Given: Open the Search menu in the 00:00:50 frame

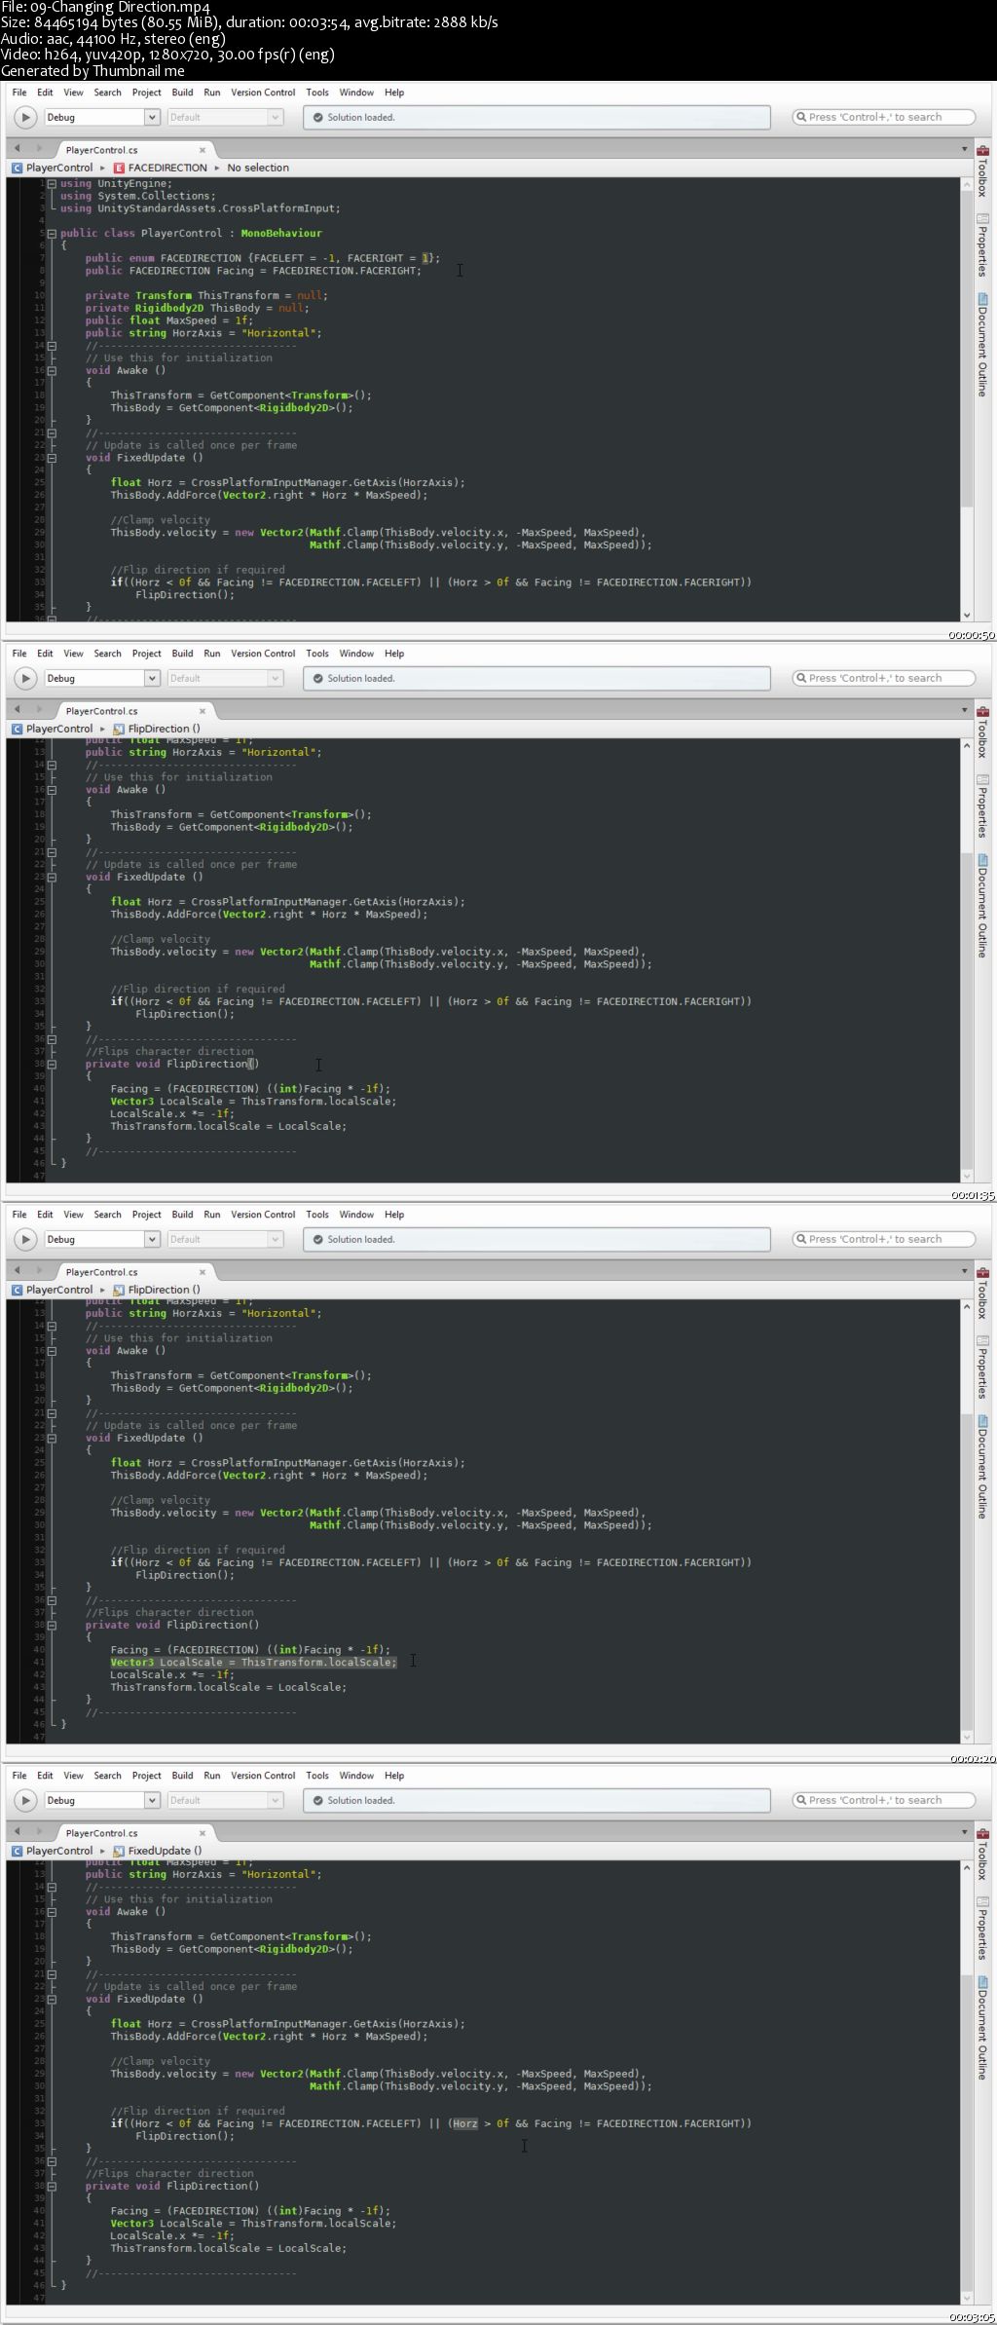Looking at the screenshot, I should [107, 93].
